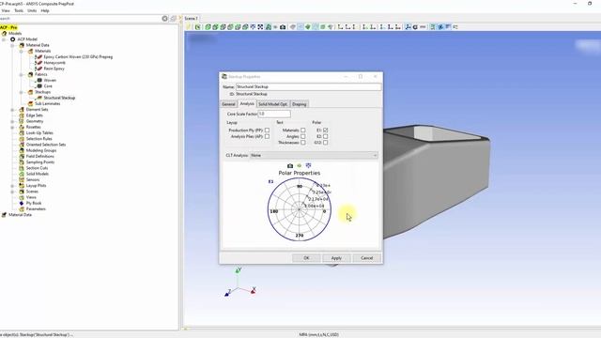Open the Help menu
This screenshot has height=338, width=601.
click(x=45, y=10)
